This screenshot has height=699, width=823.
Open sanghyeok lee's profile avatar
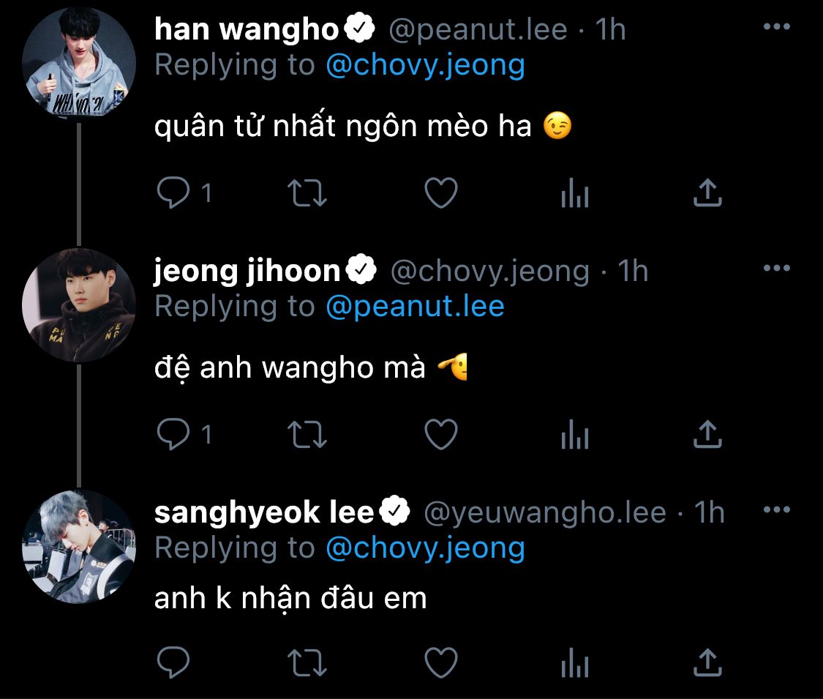tap(79, 546)
